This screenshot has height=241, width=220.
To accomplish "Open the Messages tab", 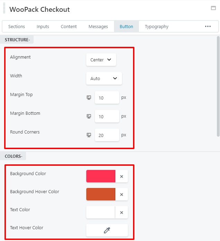I will 98,27.
